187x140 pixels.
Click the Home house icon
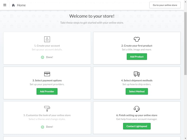point(13,5)
